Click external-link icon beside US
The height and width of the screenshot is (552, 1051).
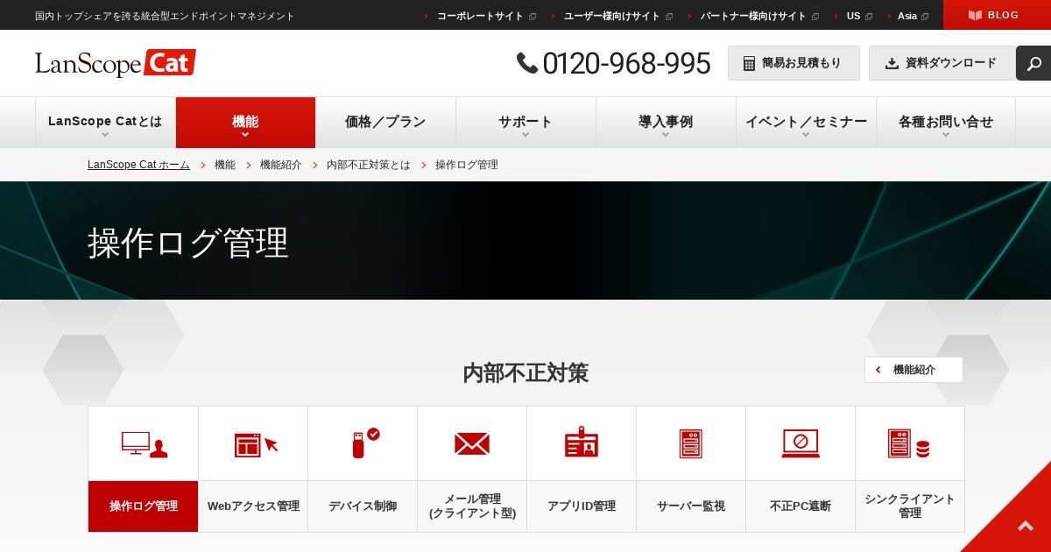tap(869, 16)
